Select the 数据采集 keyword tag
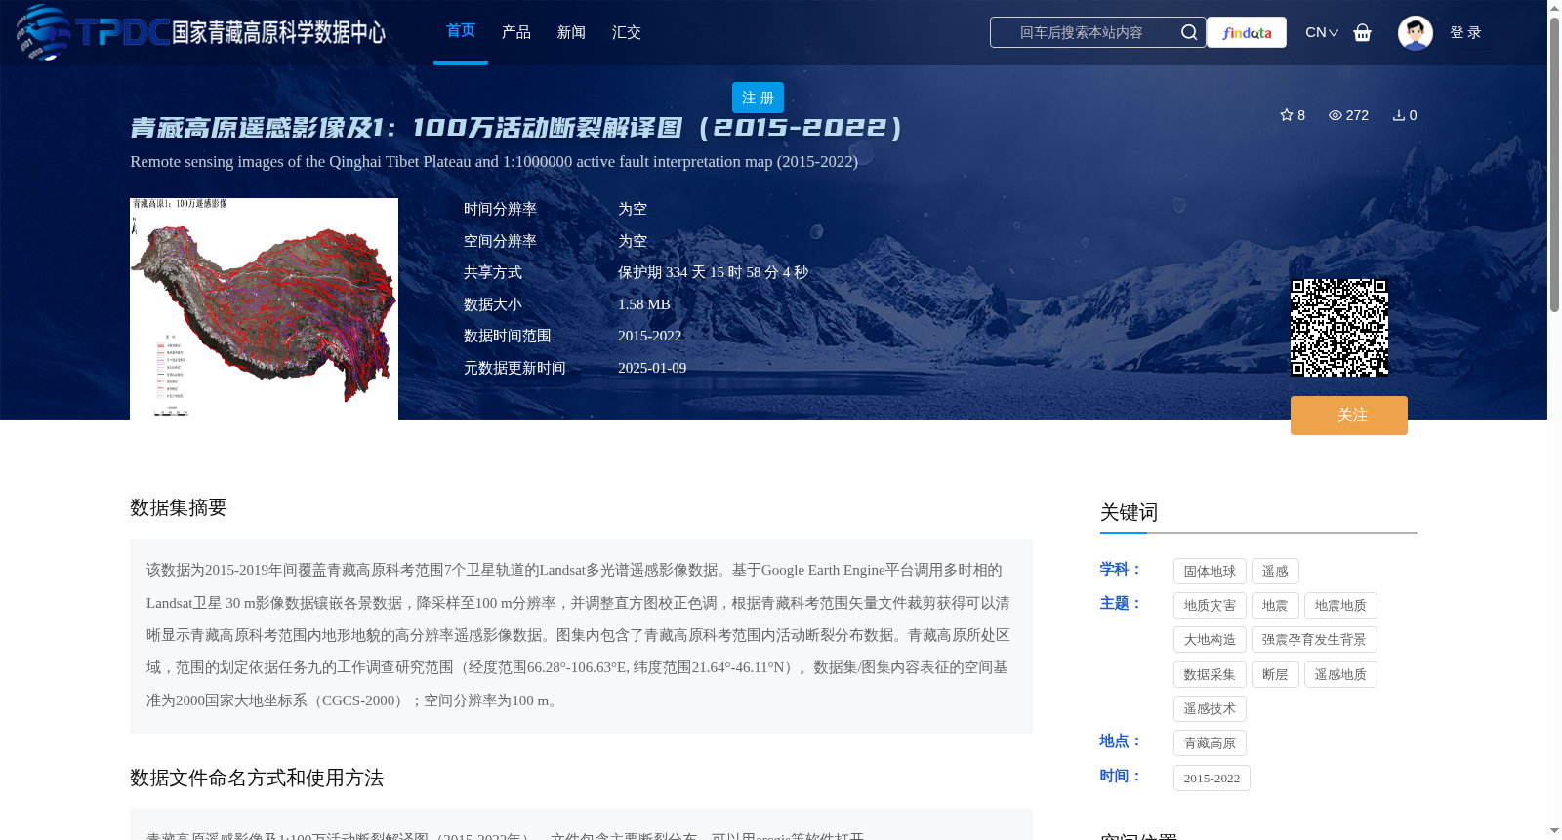 [1210, 675]
